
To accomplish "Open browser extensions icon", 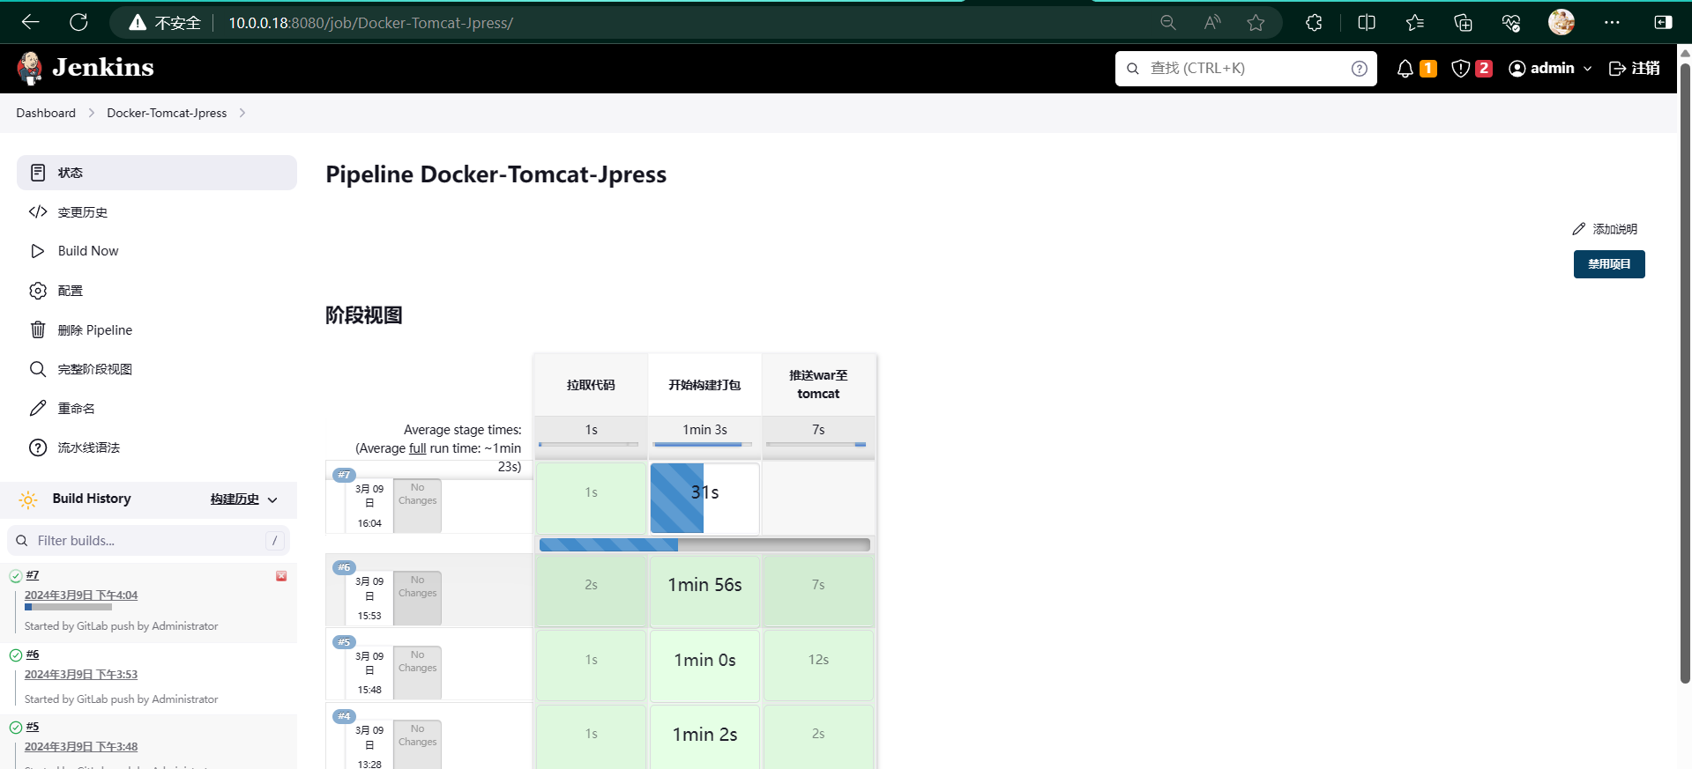I will click(x=1314, y=23).
